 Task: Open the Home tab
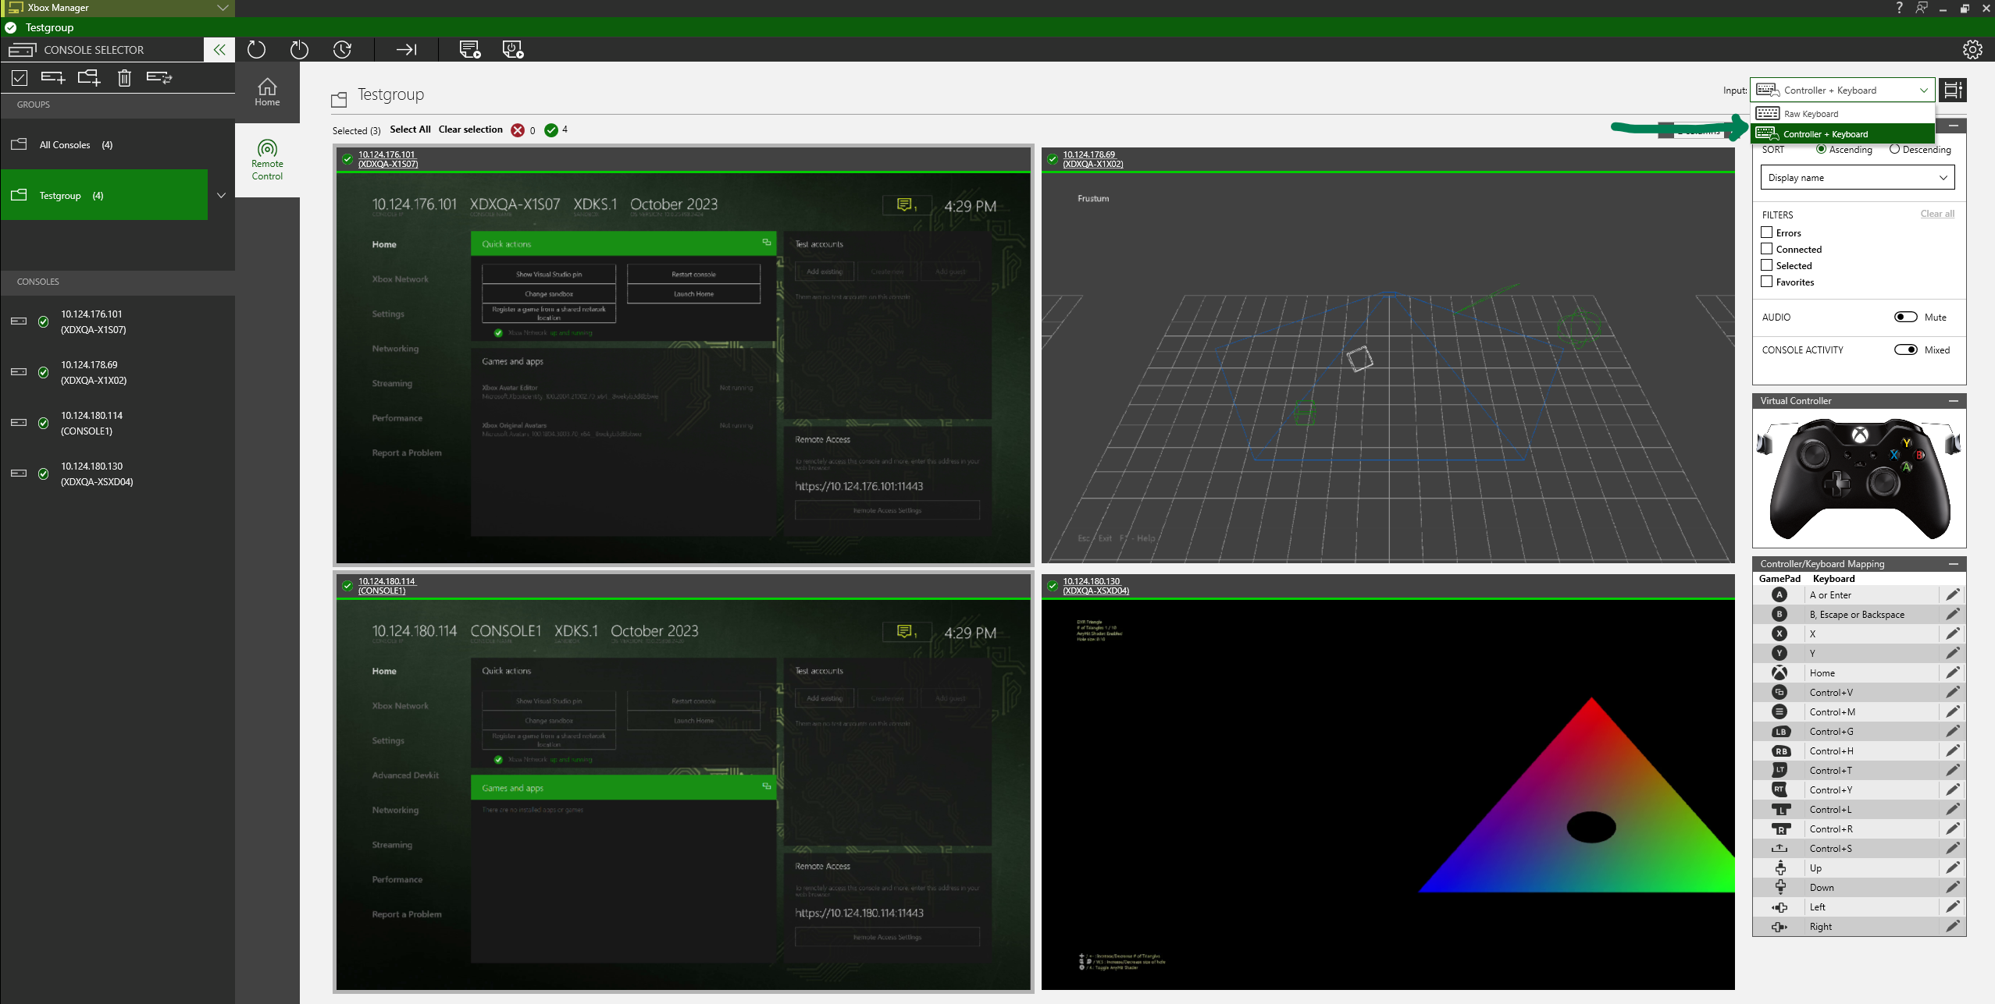(x=267, y=92)
